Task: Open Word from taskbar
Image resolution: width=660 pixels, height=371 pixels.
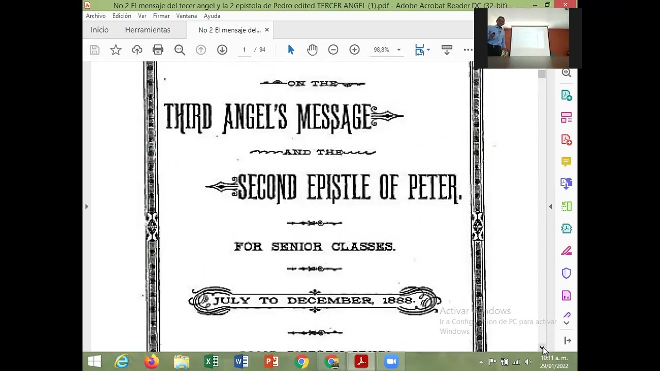Action: (241, 362)
